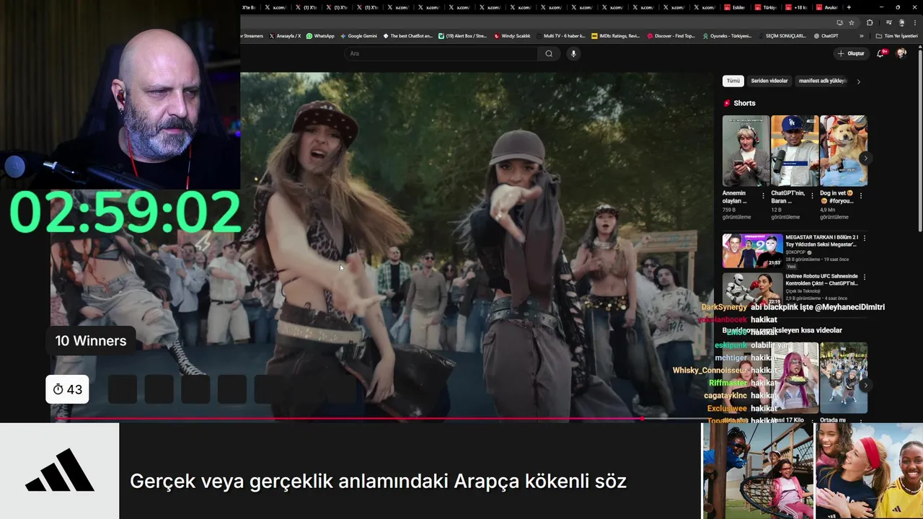923x519 pixels.
Task: Open options menu for MEGASTAR TARKAN video
Action: click(865, 238)
